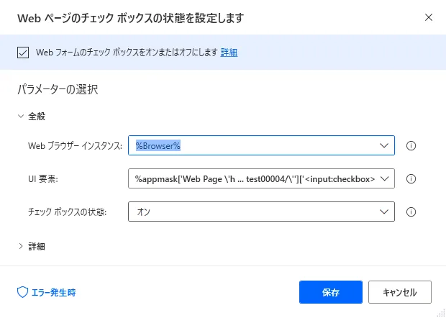Expand the 詳細 section at the bottom
The image size is (446, 318).
20,246
